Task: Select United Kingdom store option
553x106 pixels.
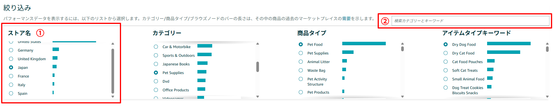Action: (11, 59)
